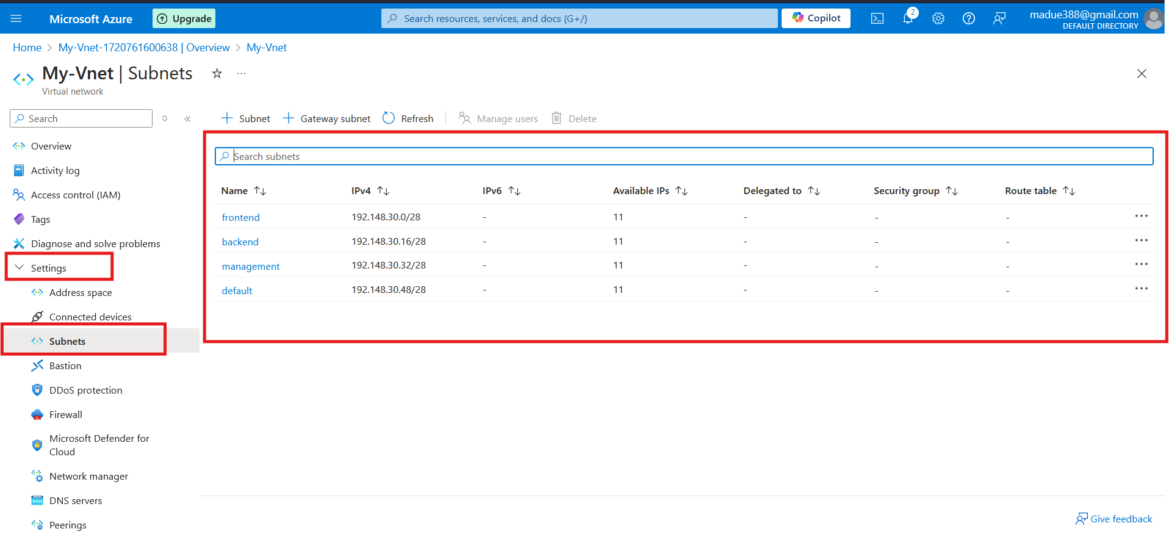The image size is (1169, 537).
Task: Focus the left menu Search box
Action: coord(81,118)
